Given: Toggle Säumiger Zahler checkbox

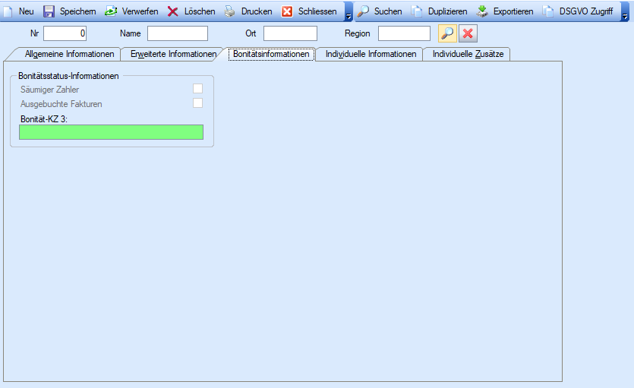Looking at the screenshot, I should pyautogui.click(x=197, y=89).
